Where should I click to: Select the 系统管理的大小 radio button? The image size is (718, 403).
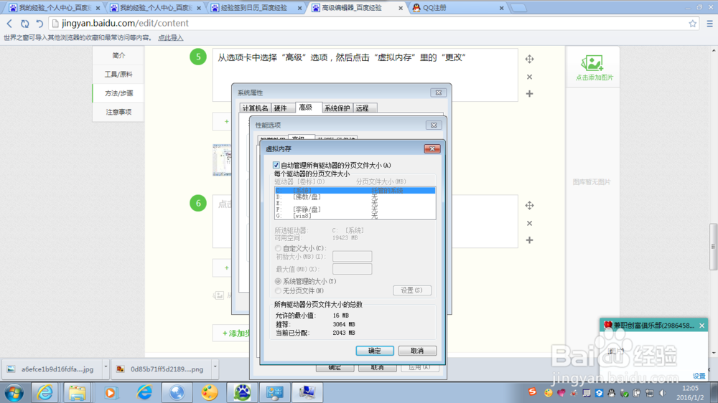[x=278, y=281]
